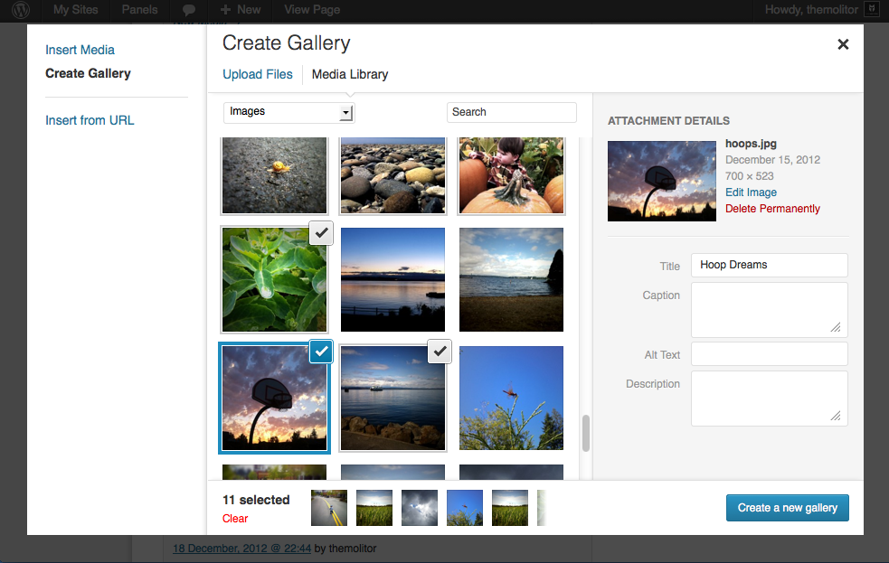Toggle the checkmark on the harbor boat photo

pyautogui.click(x=439, y=352)
